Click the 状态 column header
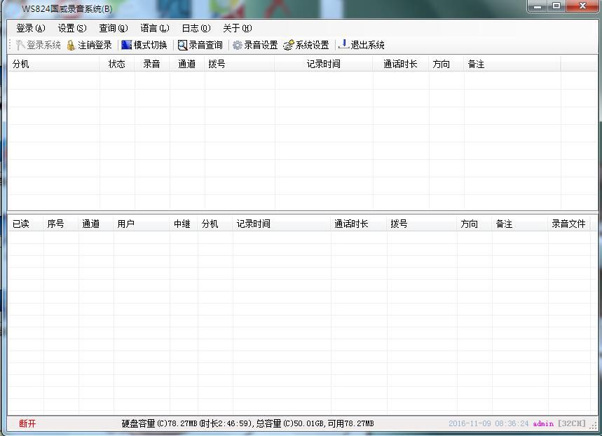This screenshot has height=436, width=602. [117, 64]
